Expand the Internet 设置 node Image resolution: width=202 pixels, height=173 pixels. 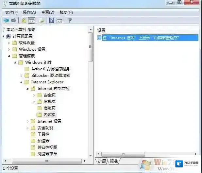pos(27,121)
